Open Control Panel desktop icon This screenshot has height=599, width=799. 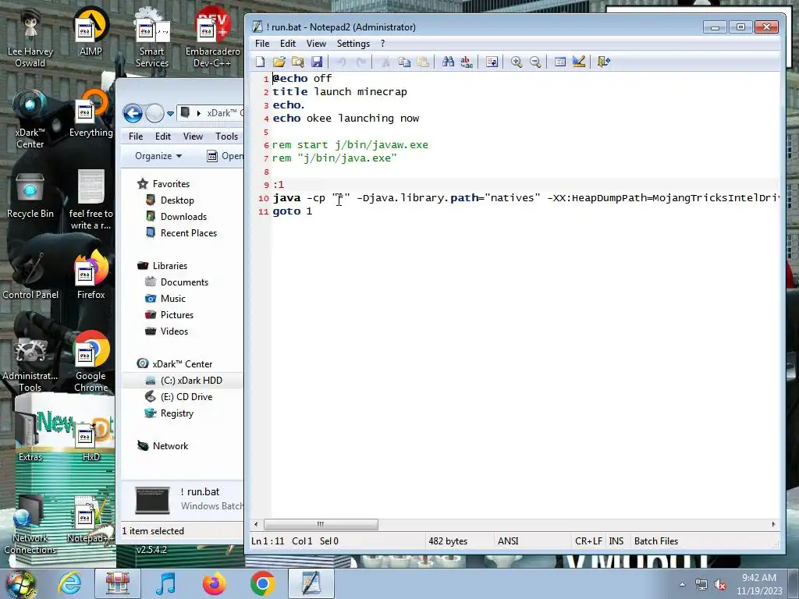click(30, 275)
